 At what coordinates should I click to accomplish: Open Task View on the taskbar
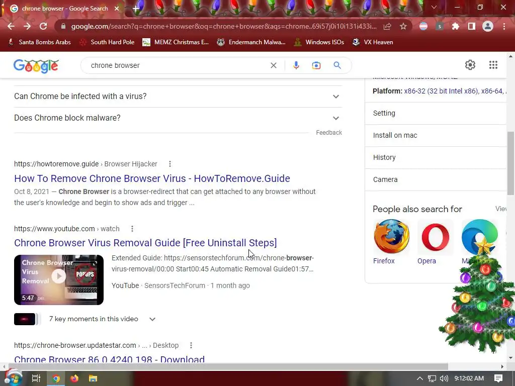[36, 378]
